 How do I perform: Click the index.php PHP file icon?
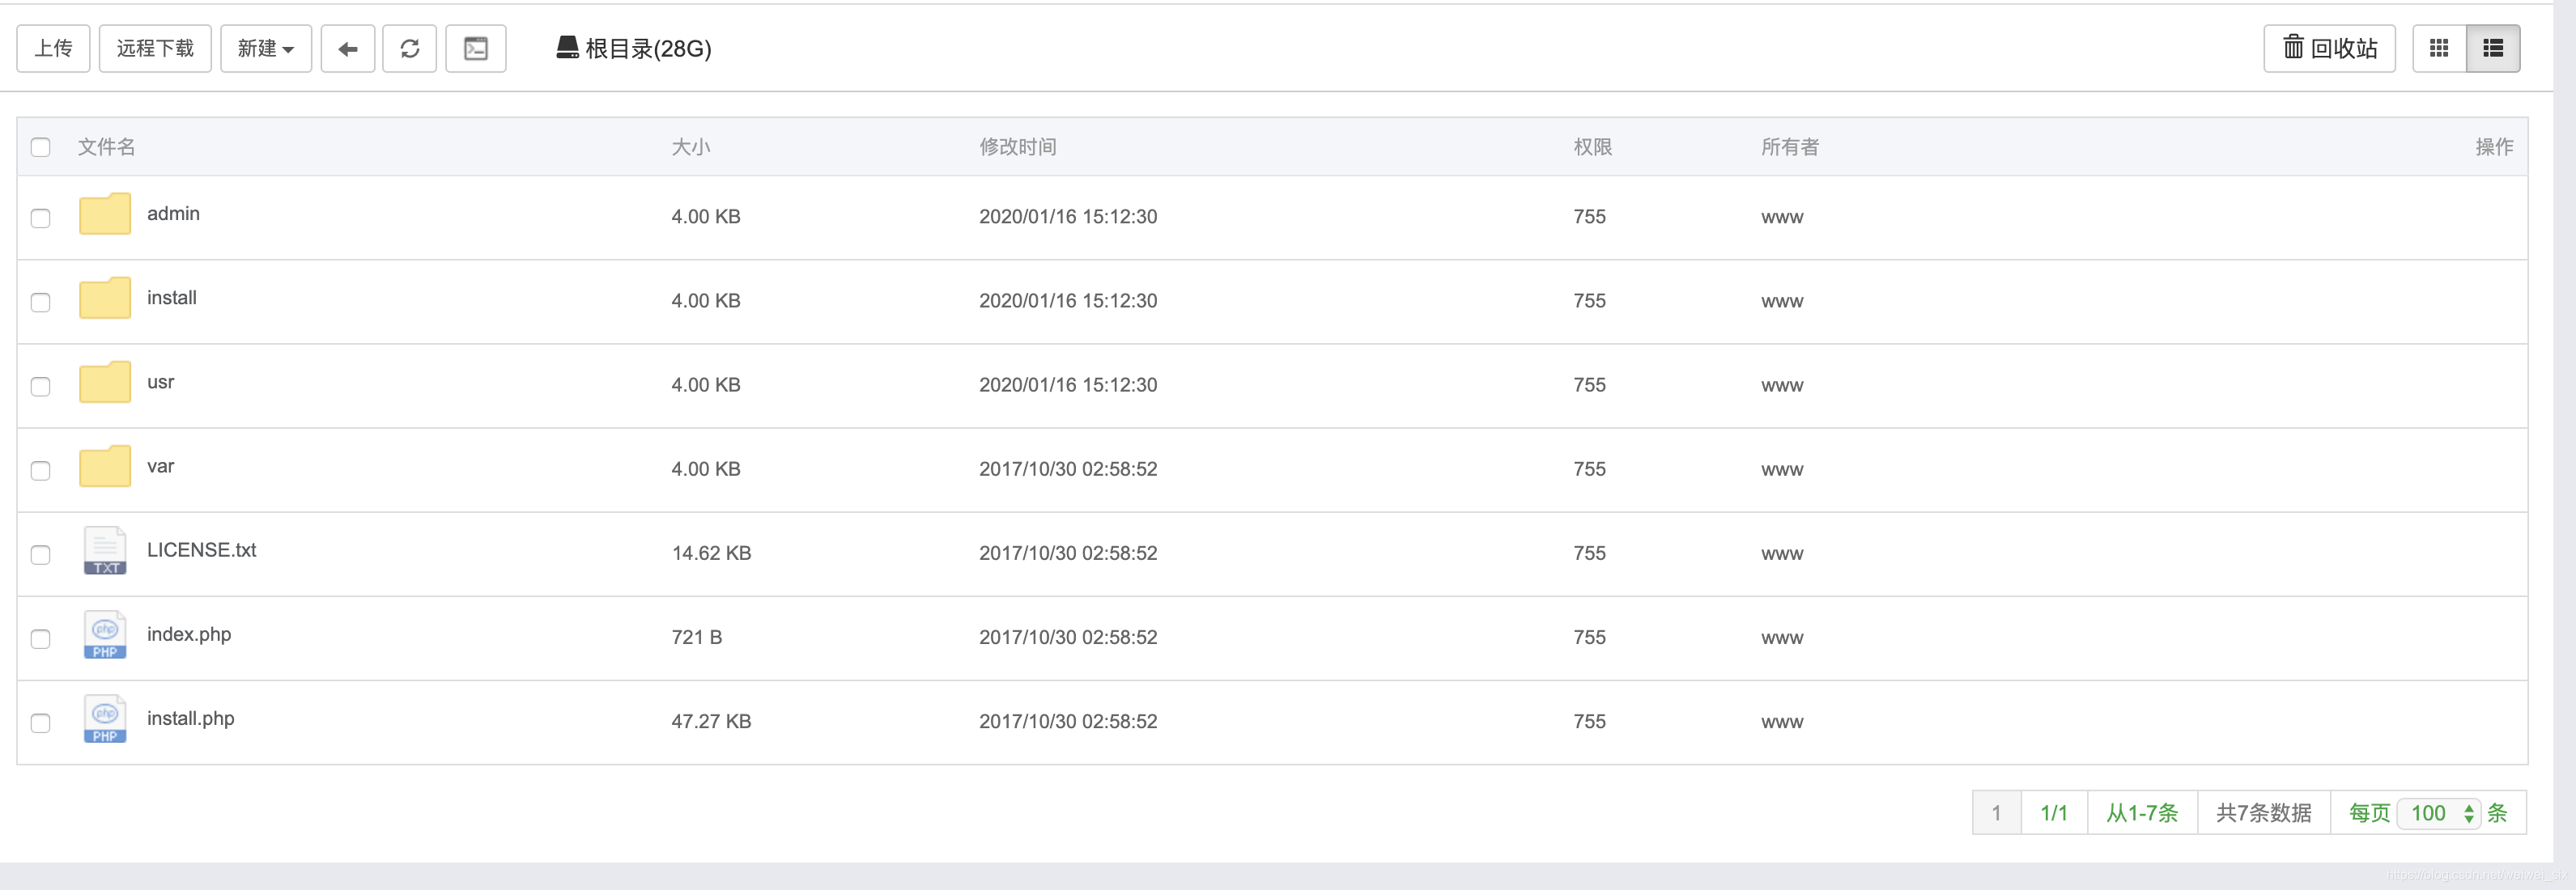click(x=105, y=635)
